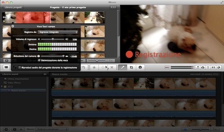Viewport: 224px width, 132px height.
Task: Enable Riproduci audio del progetto durante la registrazione
Action: coord(20,68)
